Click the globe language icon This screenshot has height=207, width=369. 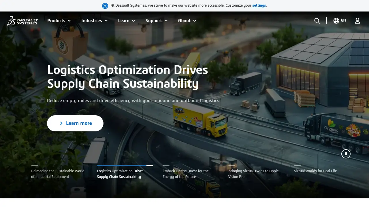point(336,21)
